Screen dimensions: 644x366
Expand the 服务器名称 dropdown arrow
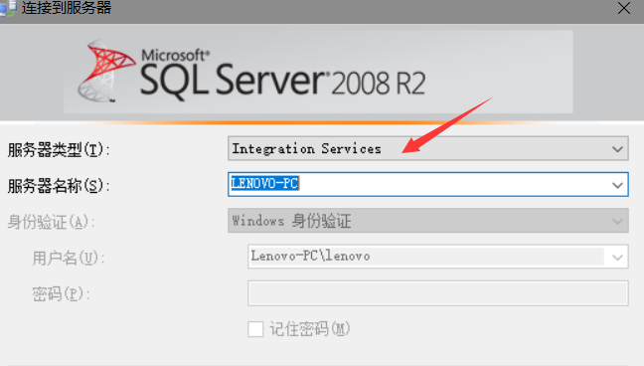(x=617, y=185)
